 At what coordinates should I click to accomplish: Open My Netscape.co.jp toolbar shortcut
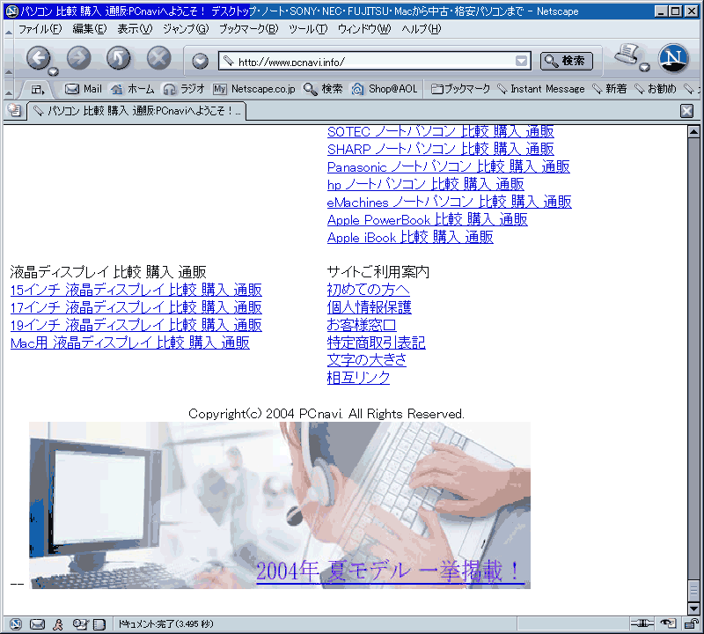coord(254,89)
